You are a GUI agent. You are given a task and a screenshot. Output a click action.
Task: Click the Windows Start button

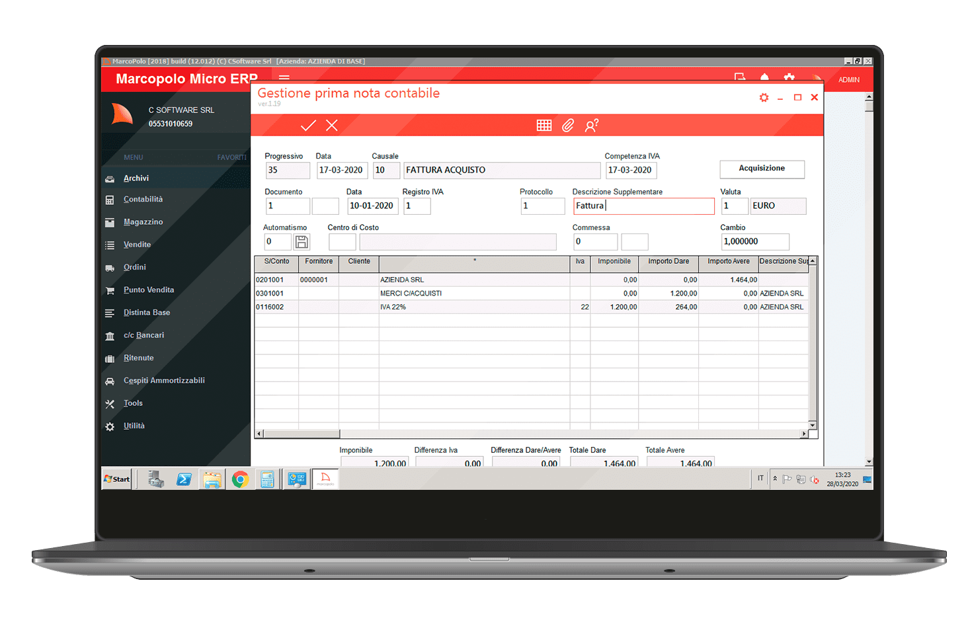point(117,479)
